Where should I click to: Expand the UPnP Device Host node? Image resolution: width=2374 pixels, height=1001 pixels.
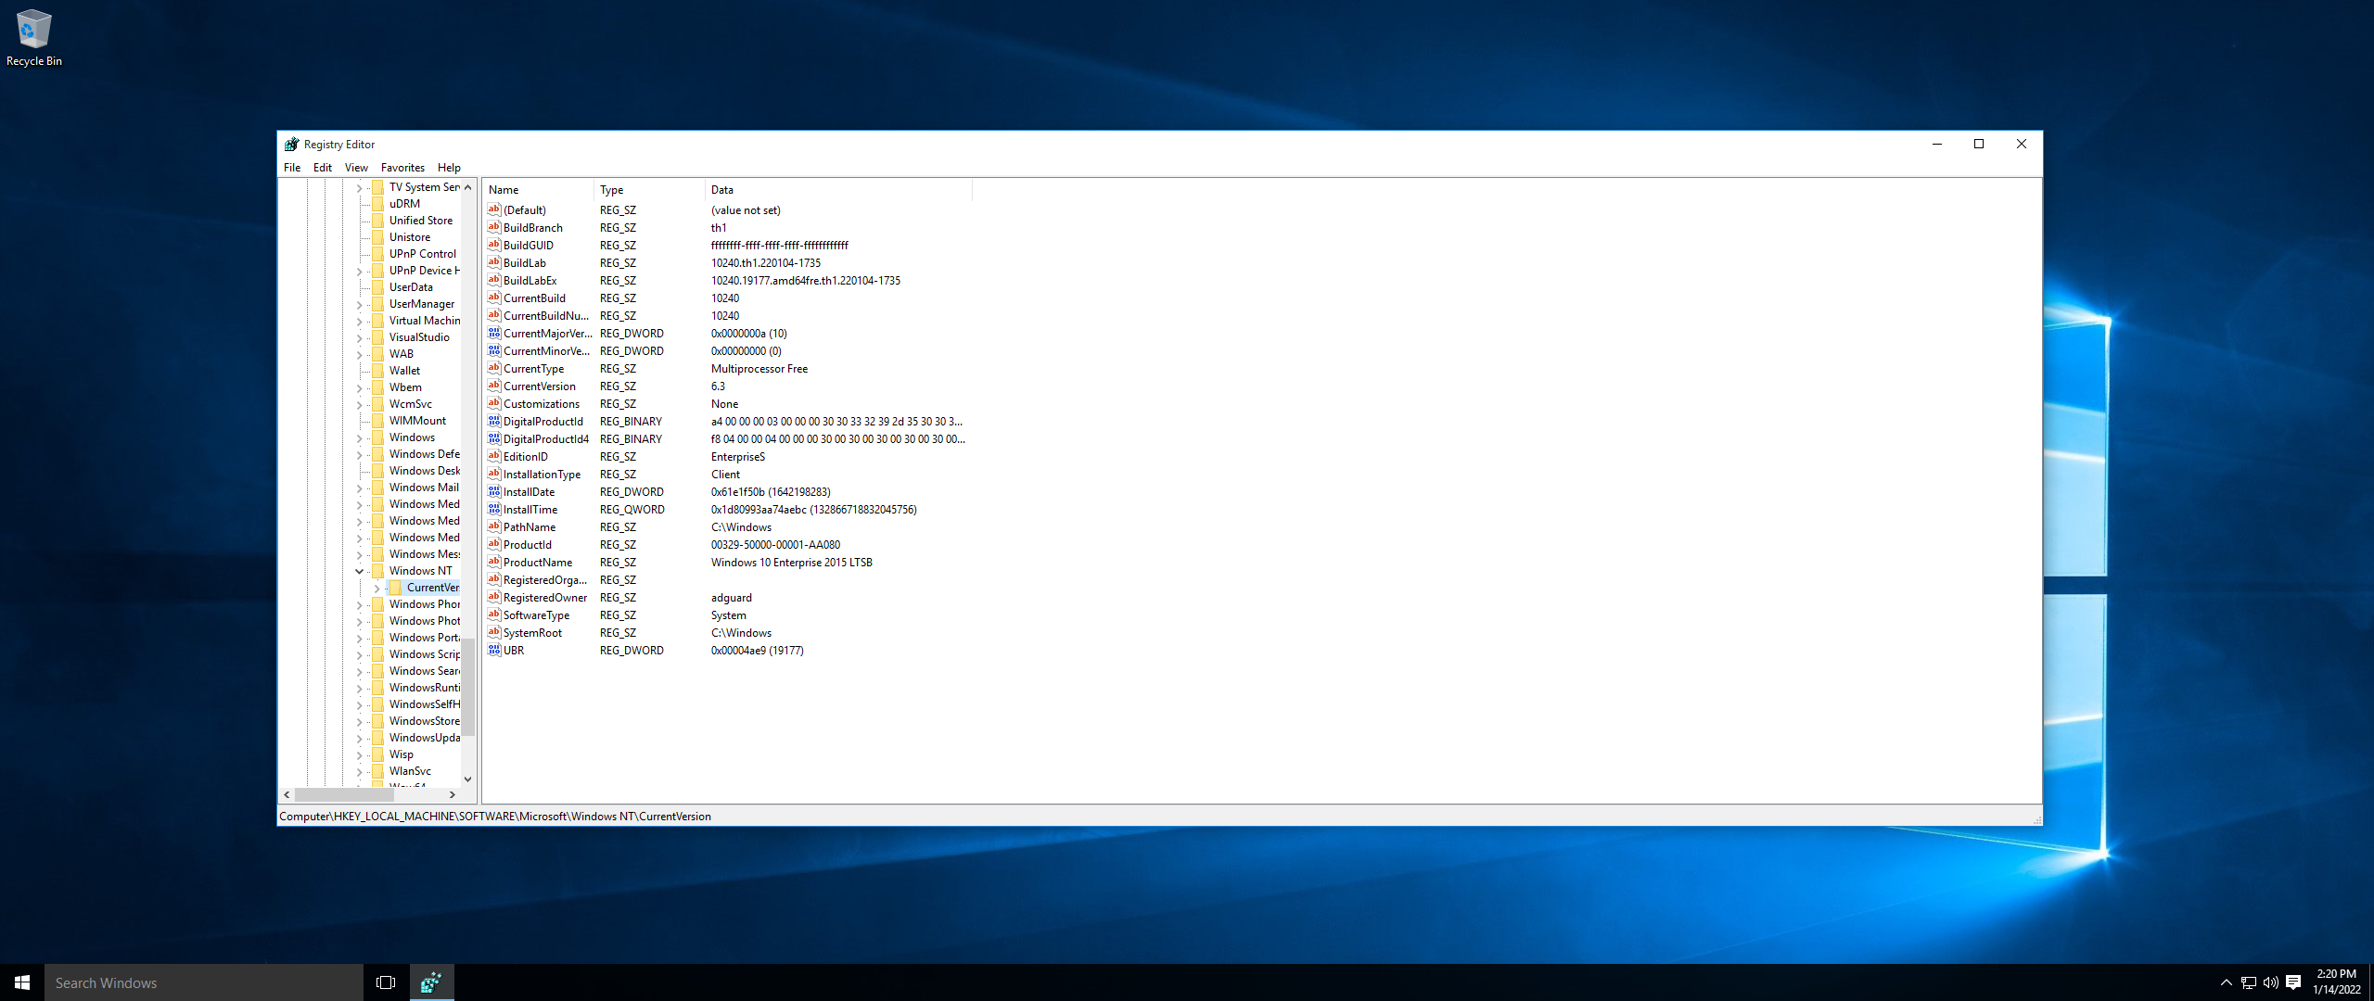click(x=360, y=271)
